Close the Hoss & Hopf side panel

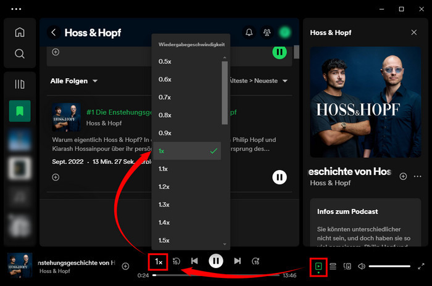point(414,33)
